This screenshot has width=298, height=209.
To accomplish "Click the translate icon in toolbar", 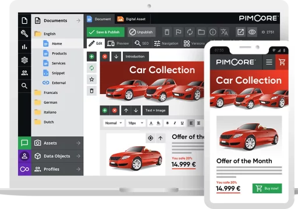I will click(x=224, y=32).
